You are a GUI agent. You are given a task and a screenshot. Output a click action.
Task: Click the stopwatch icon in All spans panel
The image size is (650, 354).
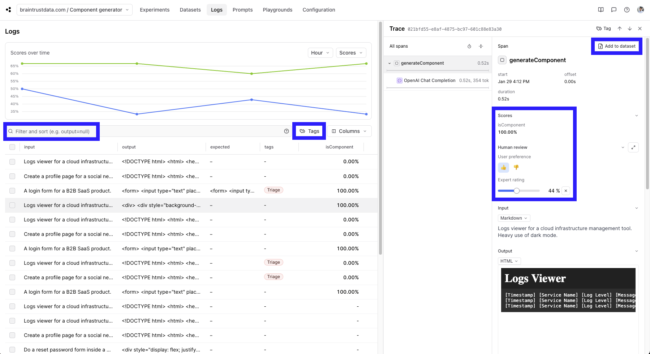coord(469,46)
